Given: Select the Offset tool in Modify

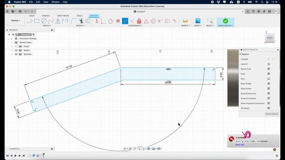Looking at the screenshot, I should [x=88, y=21].
